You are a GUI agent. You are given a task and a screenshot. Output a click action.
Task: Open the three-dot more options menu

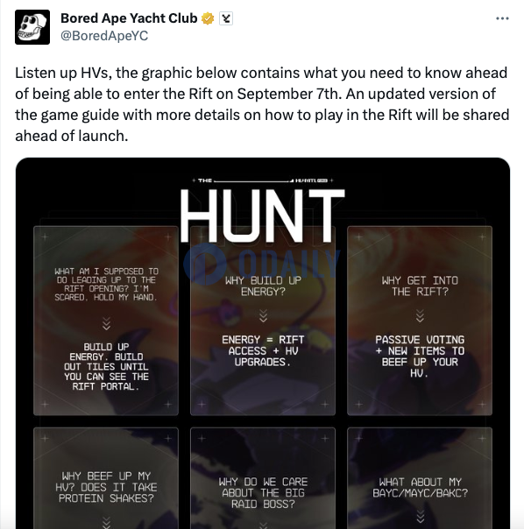coord(502,18)
